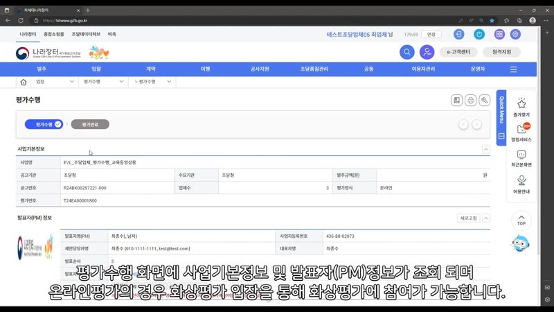Image resolution: width=554 pixels, height=312 pixels.
Task: Open 공통 menu in navigation bar
Action: click(x=368, y=69)
